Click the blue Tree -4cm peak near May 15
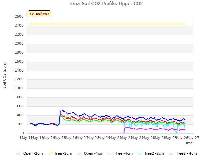The image size is (213, 160). pyautogui.click(x=61, y=110)
